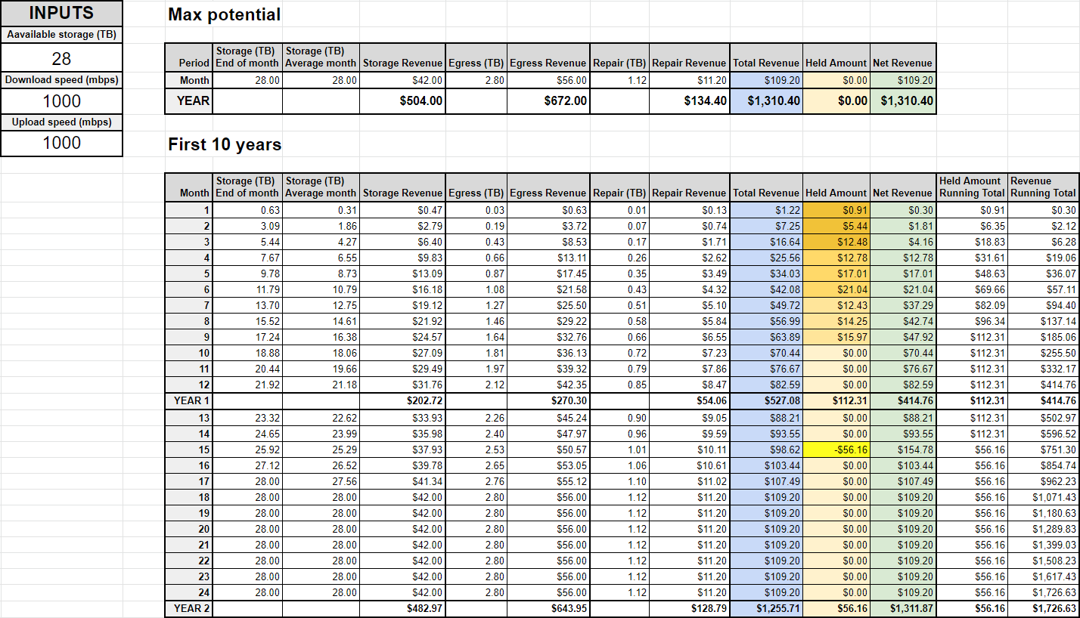Select month 8 held amount $14.25
Viewport: 1080px width, 618px height.
(x=836, y=321)
